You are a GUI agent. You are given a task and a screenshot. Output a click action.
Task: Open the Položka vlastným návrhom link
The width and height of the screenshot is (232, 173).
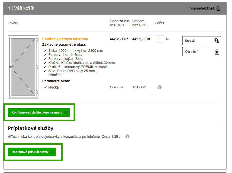click(65, 39)
